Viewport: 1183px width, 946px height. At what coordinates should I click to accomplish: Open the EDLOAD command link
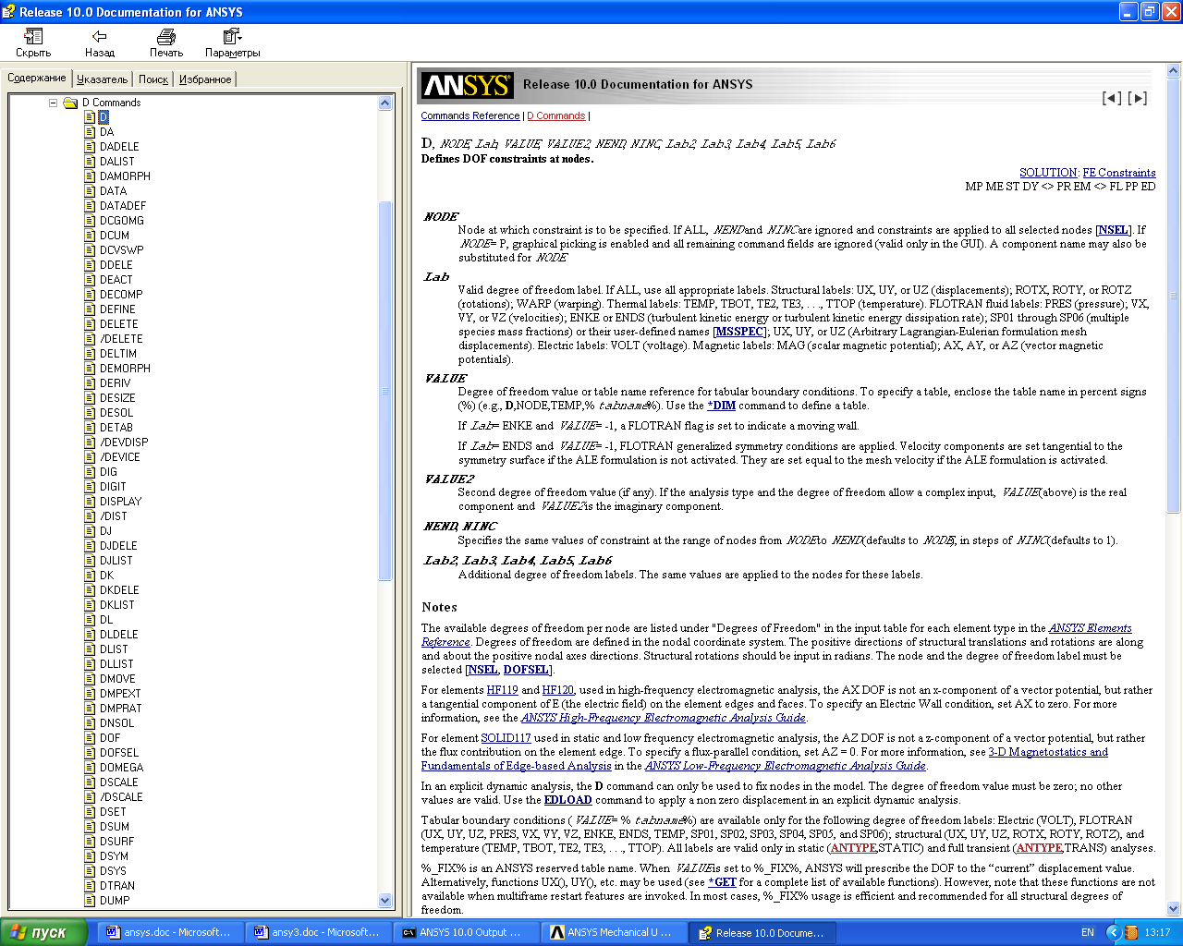click(567, 800)
